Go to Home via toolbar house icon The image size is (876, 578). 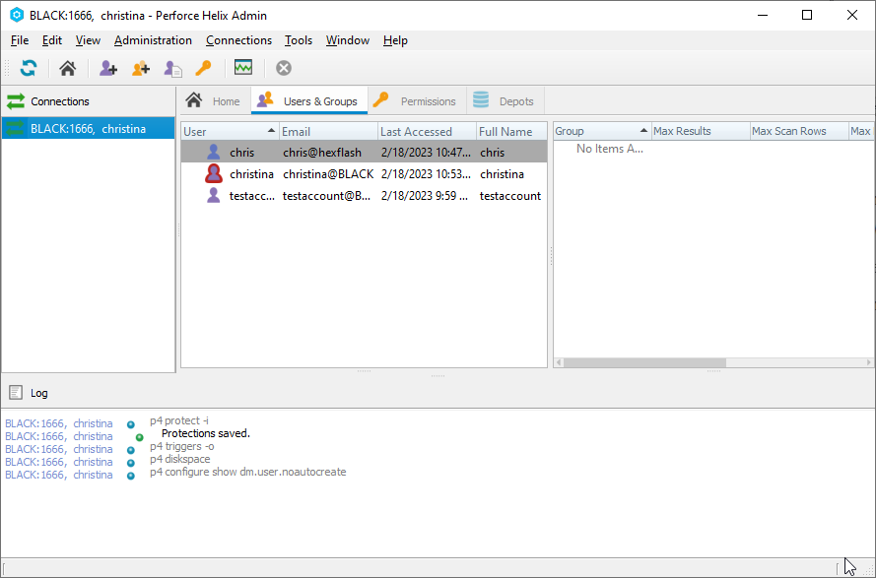coord(68,68)
